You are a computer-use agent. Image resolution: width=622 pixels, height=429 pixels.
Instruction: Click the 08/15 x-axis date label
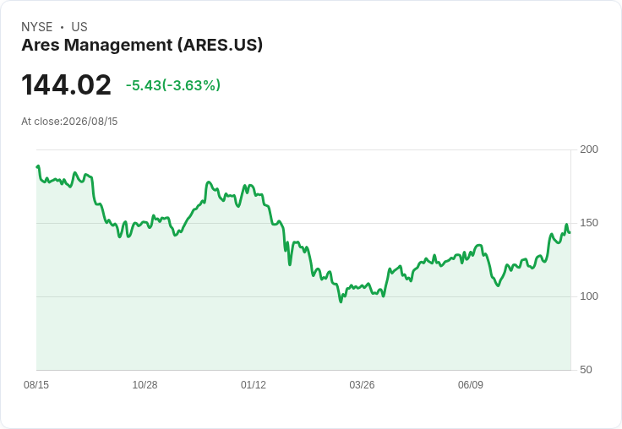pos(36,384)
